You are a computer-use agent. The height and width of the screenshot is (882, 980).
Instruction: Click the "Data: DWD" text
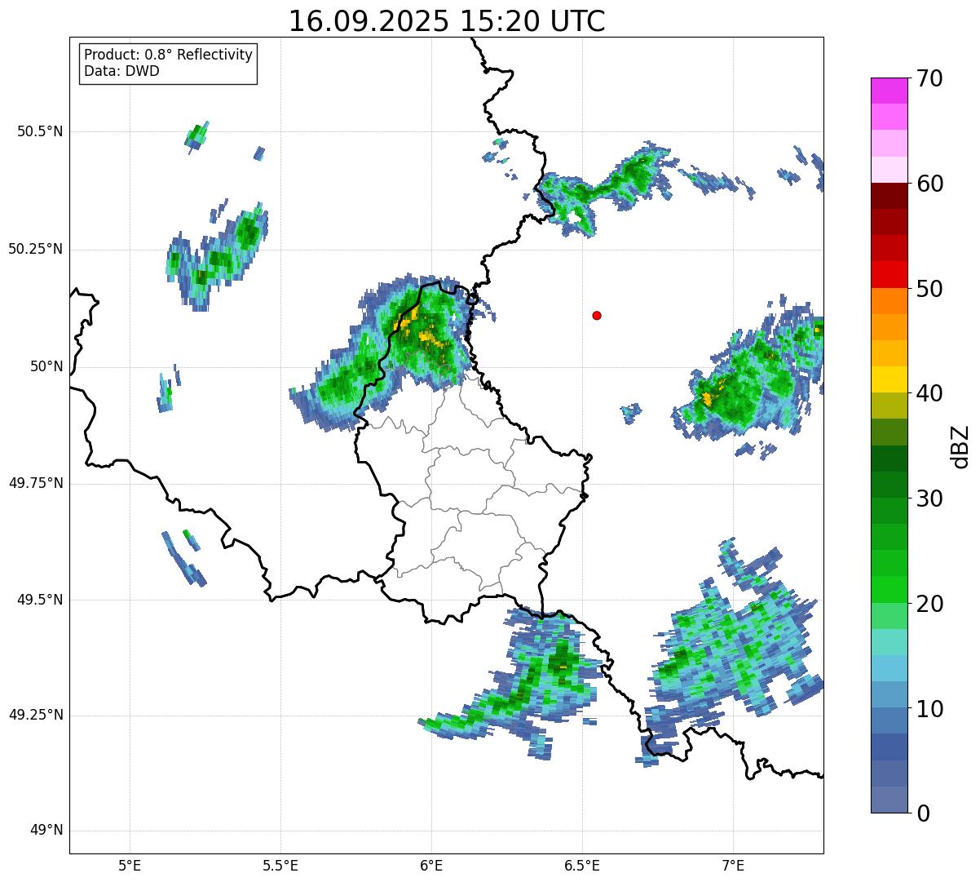(121, 71)
